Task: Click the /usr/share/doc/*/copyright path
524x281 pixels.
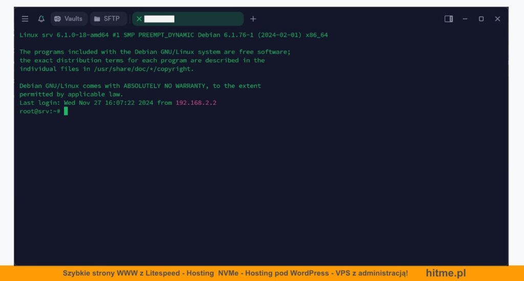Action: [x=144, y=69]
